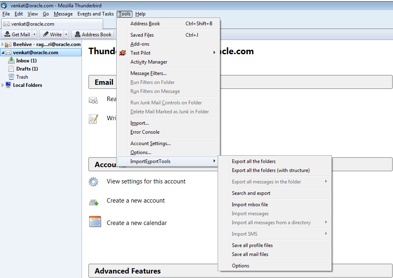Screen dimensions: 393x278
Task: Click the account settings gear icon
Action: (93, 181)
